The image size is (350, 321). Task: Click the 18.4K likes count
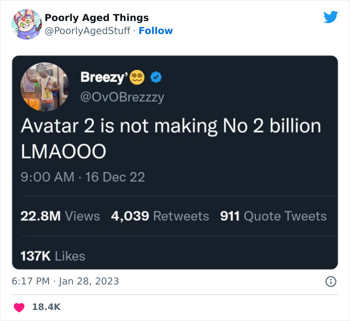[46, 307]
